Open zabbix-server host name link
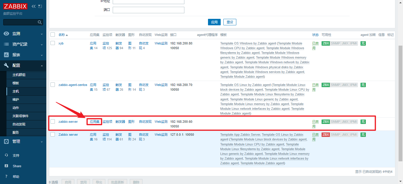 (x=68, y=122)
